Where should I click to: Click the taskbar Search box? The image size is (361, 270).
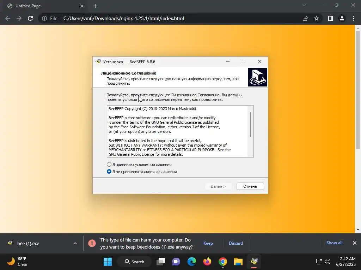(x=134, y=262)
